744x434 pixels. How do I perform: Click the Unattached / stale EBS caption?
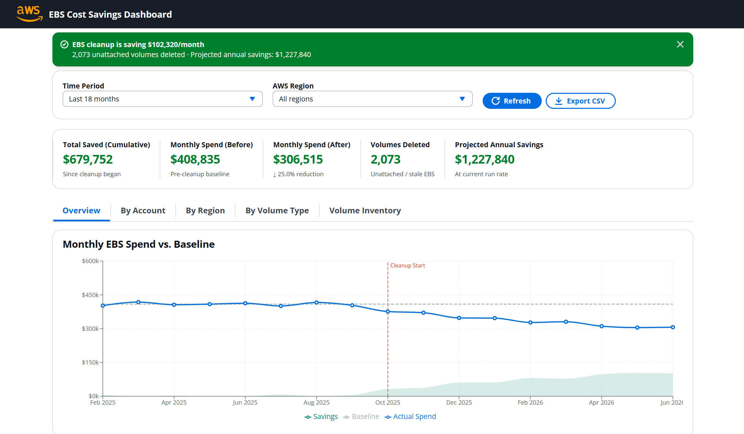coord(403,174)
